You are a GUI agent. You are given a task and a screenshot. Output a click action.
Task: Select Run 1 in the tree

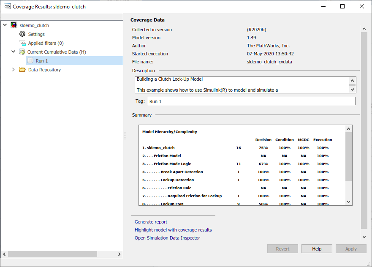coord(42,61)
